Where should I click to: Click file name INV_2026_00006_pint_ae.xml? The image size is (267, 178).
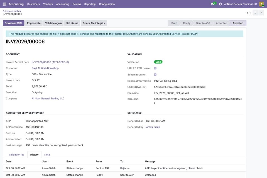click(x=171, y=93)
